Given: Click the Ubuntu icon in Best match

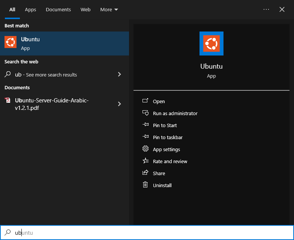Looking at the screenshot, I should coord(10,42).
